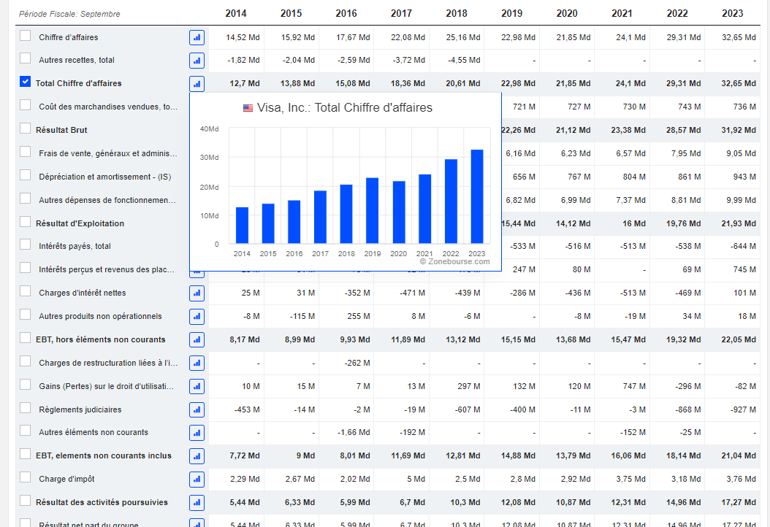The width and height of the screenshot is (770, 527).
Task: Display chart for EBT, hors éléments non courants
Action: [197, 339]
